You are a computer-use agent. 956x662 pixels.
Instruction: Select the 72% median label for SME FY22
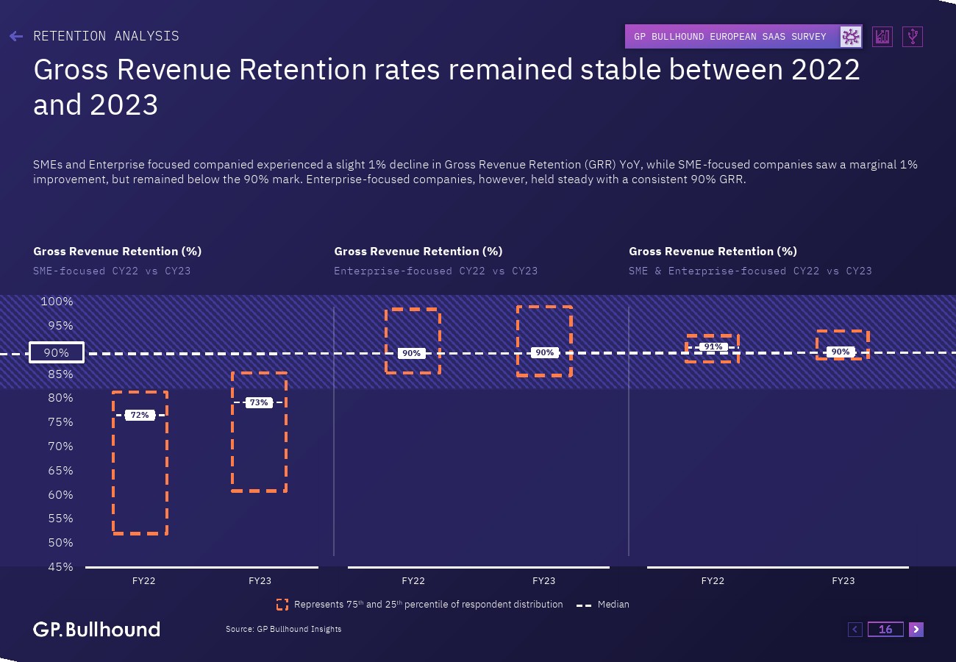point(140,415)
